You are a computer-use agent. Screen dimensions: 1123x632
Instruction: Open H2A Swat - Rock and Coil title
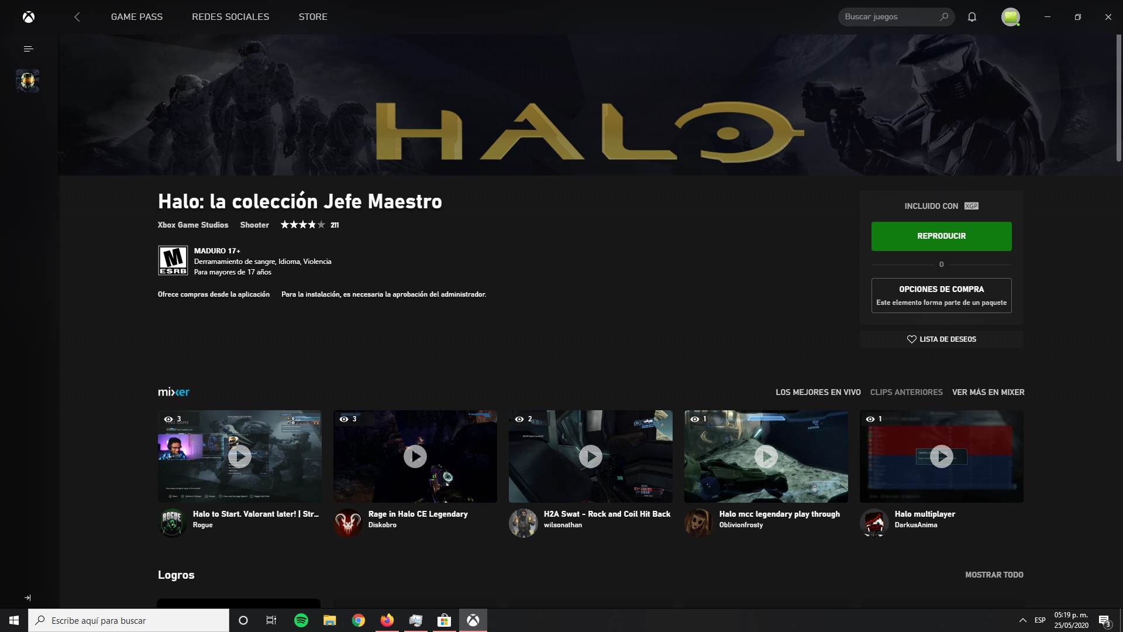pos(607,514)
